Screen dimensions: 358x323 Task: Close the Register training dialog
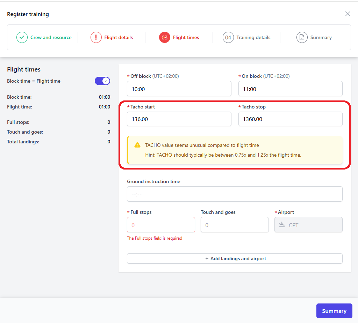(x=348, y=14)
